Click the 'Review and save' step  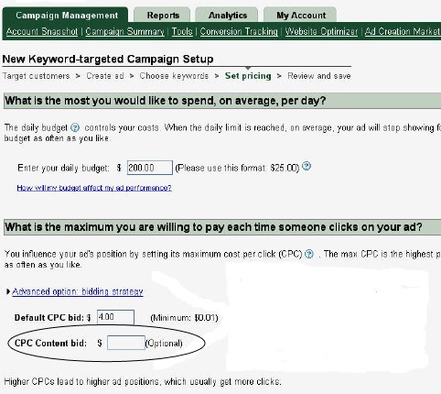[319, 76]
